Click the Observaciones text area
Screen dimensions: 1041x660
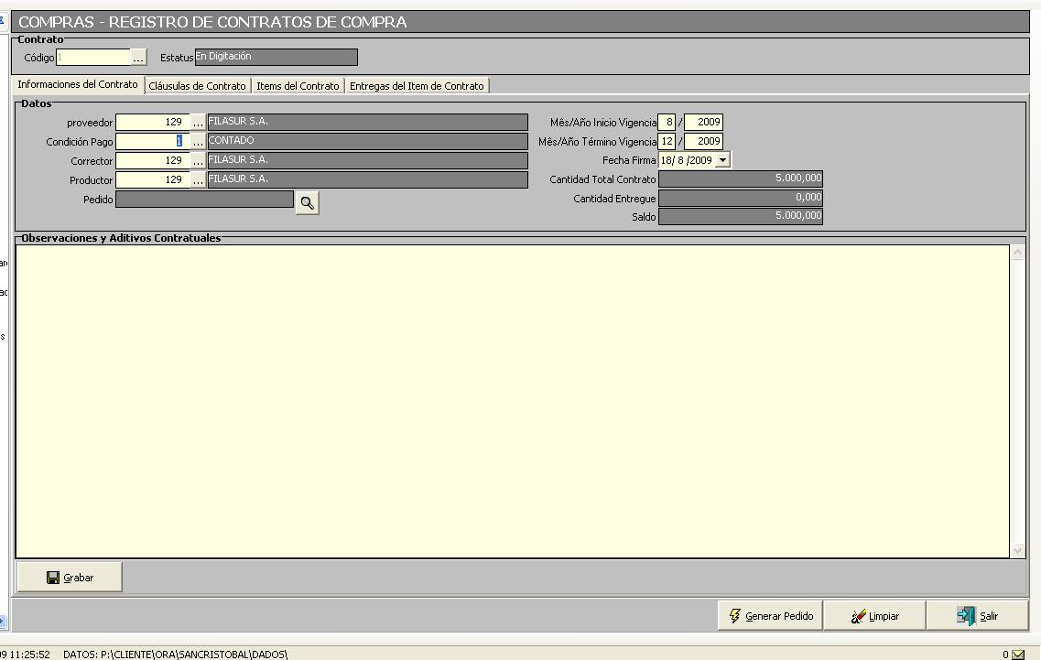tap(513, 401)
